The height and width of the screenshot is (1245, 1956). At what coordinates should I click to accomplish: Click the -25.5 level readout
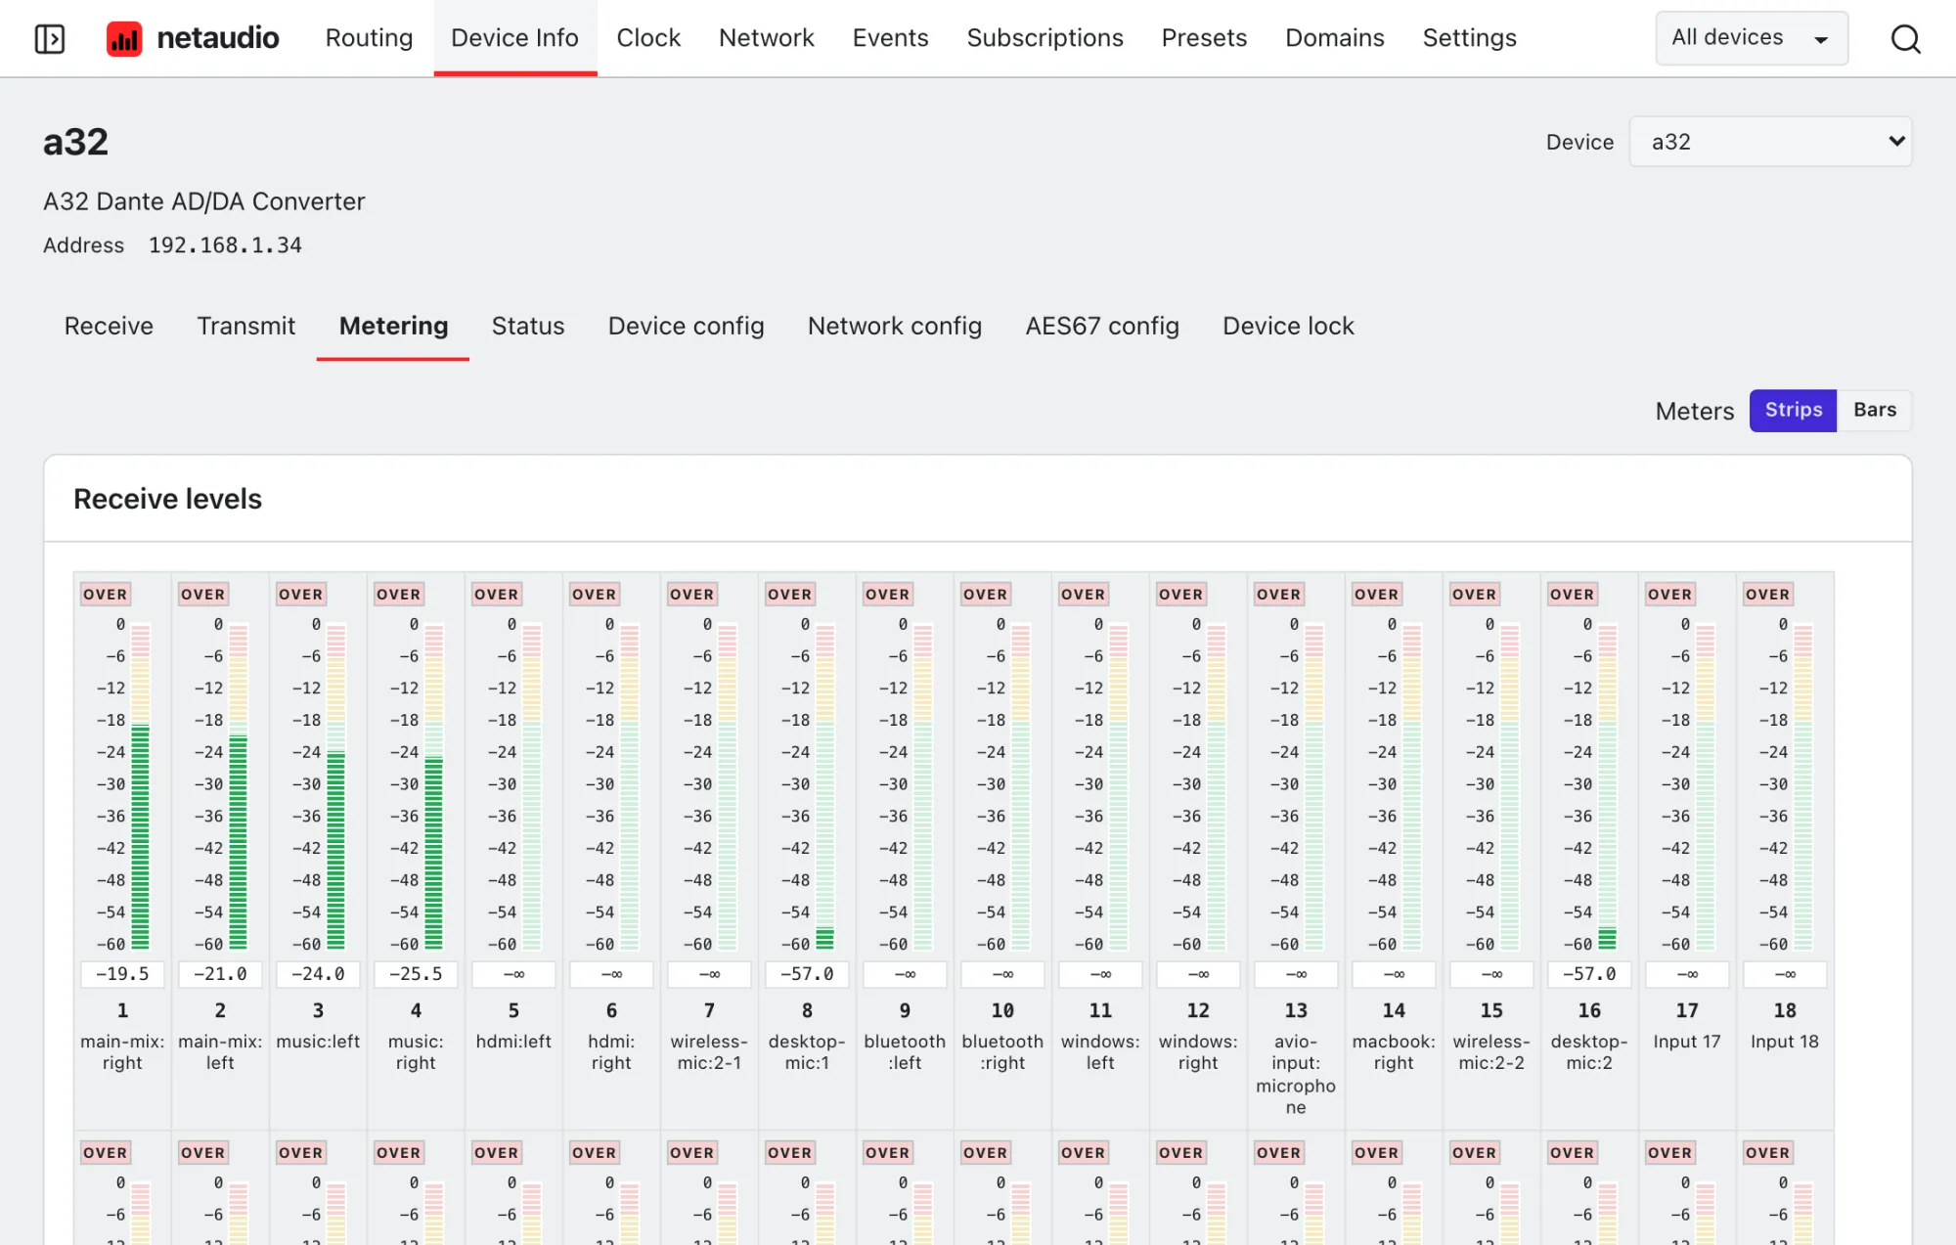tap(416, 974)
